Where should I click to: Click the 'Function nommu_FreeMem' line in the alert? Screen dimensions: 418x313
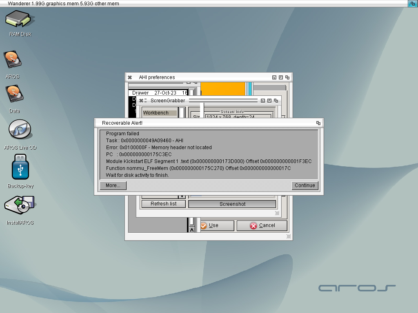198,168
